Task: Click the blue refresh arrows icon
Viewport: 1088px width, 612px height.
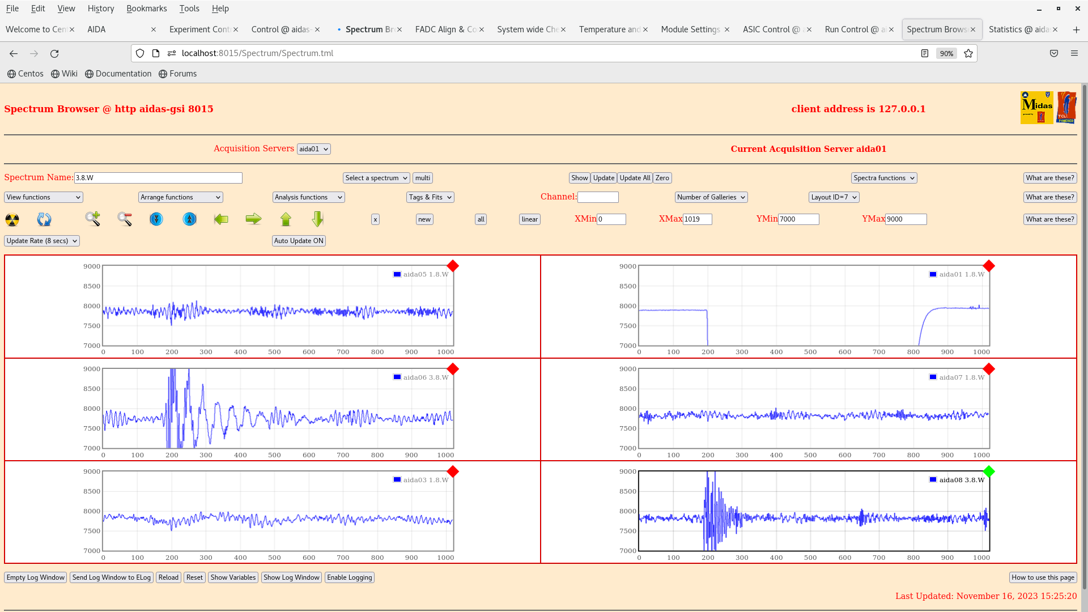Action: click(x=44, y=219)
